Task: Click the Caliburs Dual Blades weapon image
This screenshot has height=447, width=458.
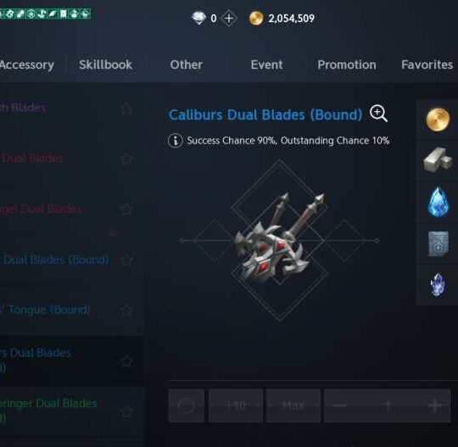Action: 276,240
